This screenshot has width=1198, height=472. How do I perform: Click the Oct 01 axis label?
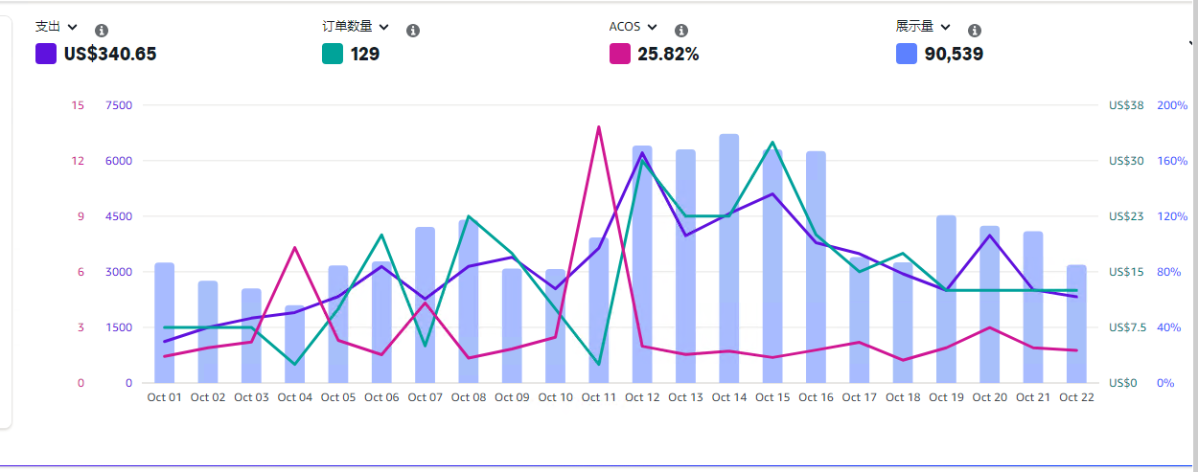point(164,397)
